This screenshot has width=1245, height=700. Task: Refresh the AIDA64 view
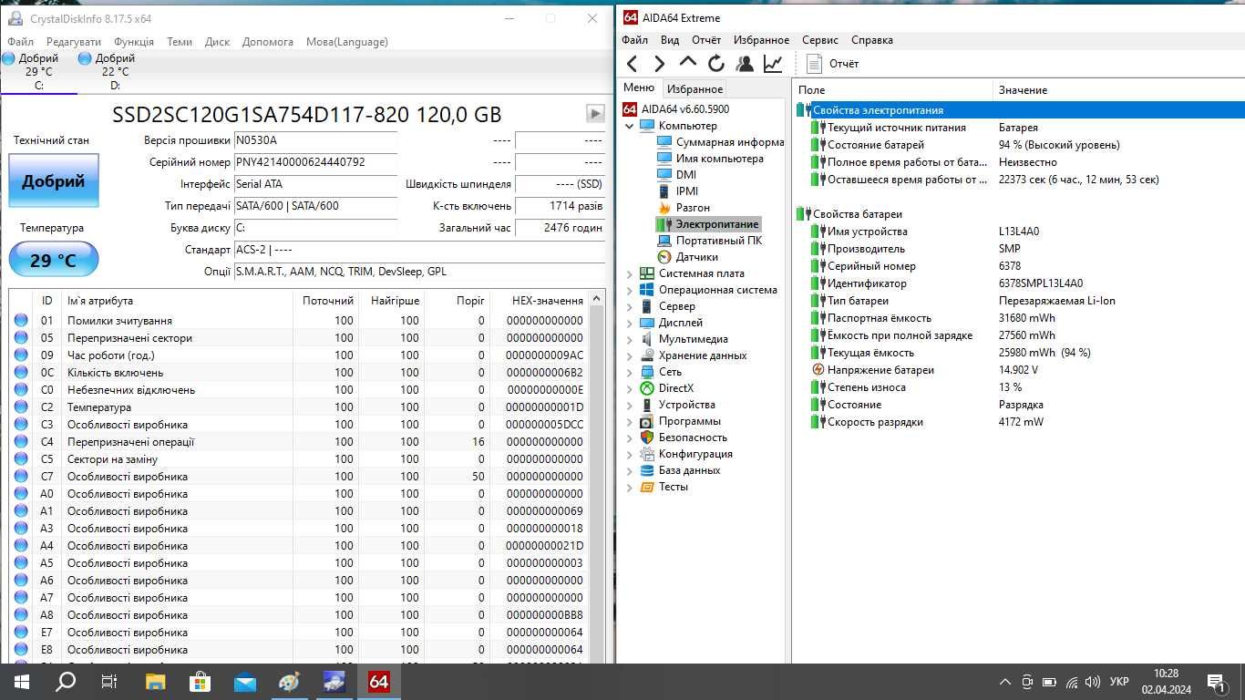pos(716,63)
